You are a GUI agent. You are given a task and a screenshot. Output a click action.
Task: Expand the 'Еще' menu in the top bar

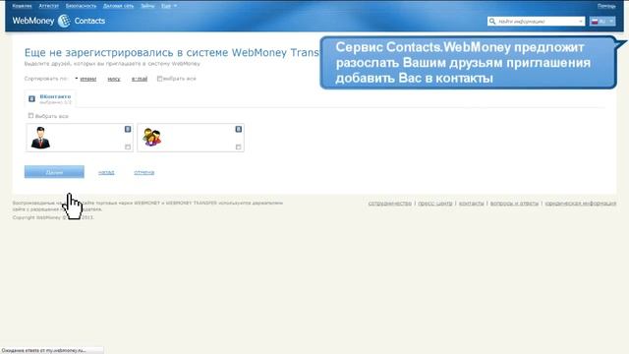point(169,6)
